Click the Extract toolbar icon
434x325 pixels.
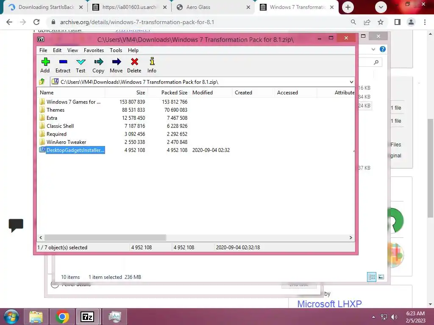click(63, 62)
